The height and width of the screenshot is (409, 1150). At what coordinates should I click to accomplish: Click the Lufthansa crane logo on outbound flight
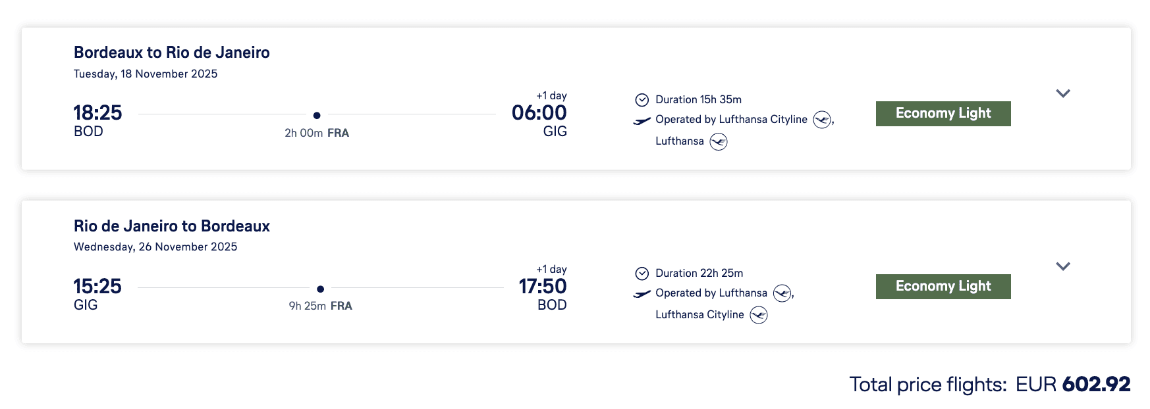point(718,141)
